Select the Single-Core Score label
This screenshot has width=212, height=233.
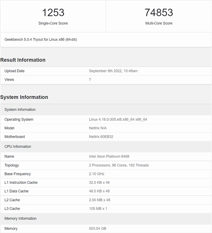tap(53, 23)
